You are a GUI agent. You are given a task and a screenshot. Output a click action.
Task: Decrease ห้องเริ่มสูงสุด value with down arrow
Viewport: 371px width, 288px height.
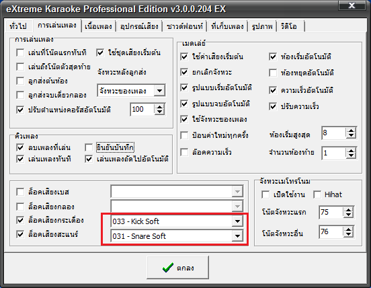(x=351, y=136)
